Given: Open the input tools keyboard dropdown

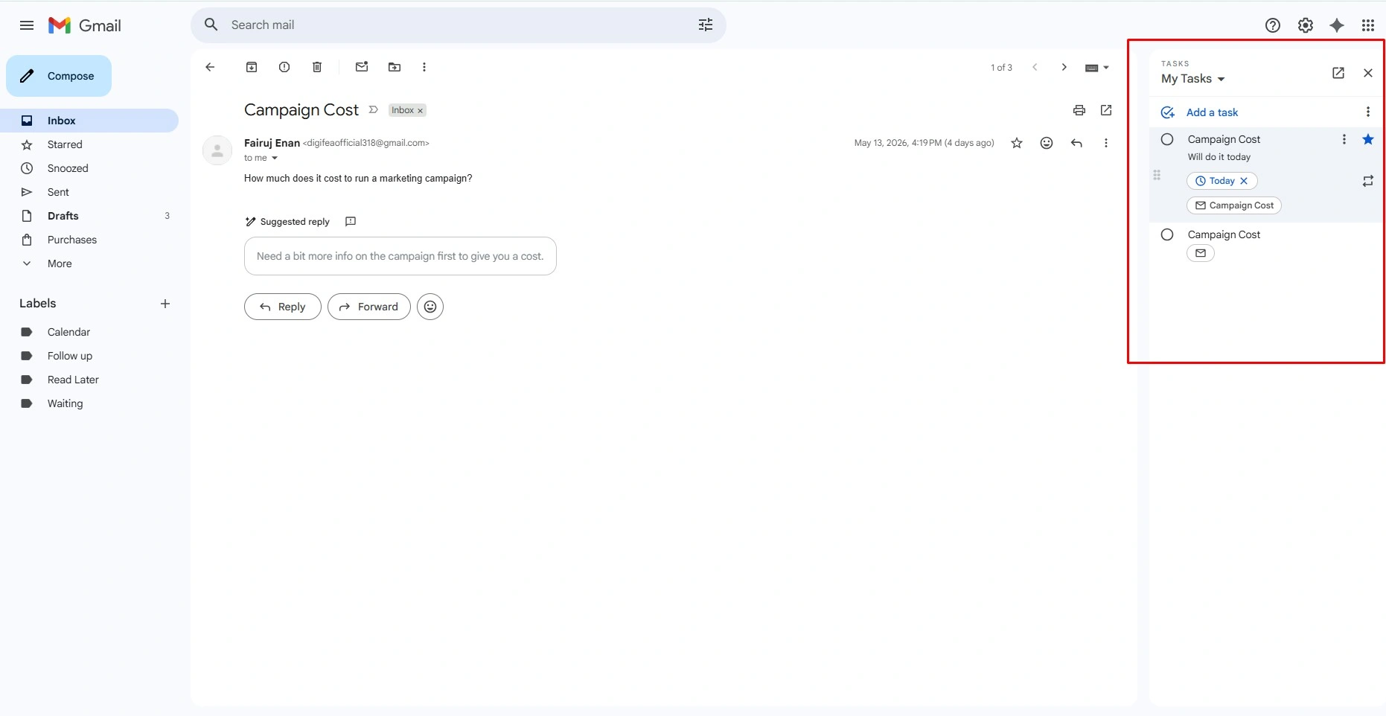Looking at the screenshot, I should point(1097,68).
